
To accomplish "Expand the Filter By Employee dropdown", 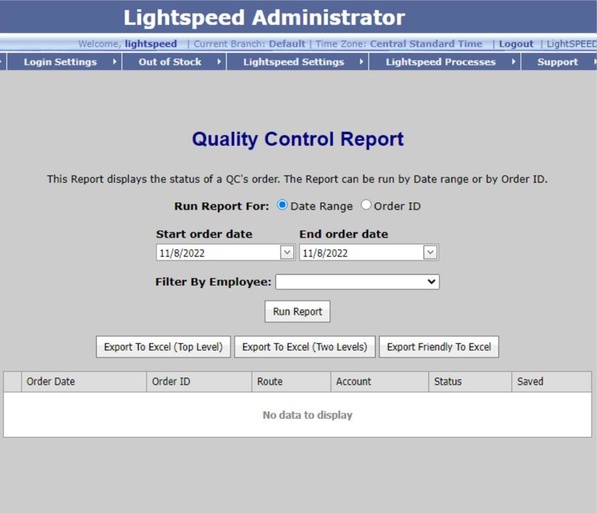I will tap(358, 282).
